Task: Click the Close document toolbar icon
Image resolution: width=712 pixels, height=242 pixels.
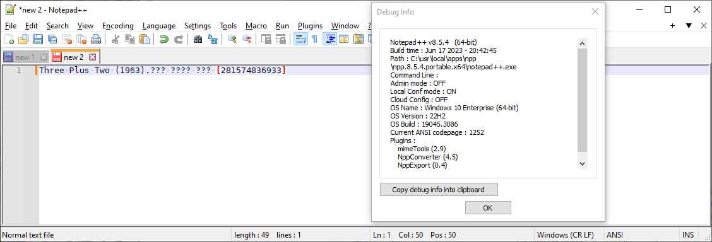Action: (x=67, y=40)
